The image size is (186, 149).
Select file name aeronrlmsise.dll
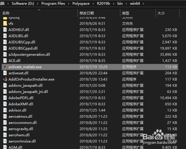click(22, 141)
